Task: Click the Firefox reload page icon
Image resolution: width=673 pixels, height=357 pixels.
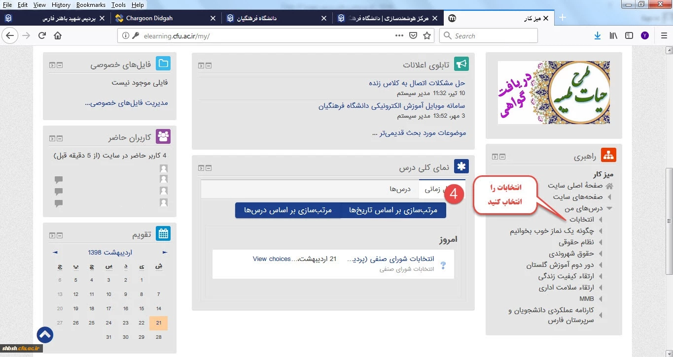Action: tap(42, 35)
